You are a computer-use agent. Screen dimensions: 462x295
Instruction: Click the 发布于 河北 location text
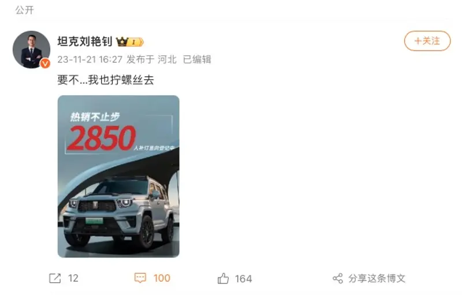[x=152, y=59]
